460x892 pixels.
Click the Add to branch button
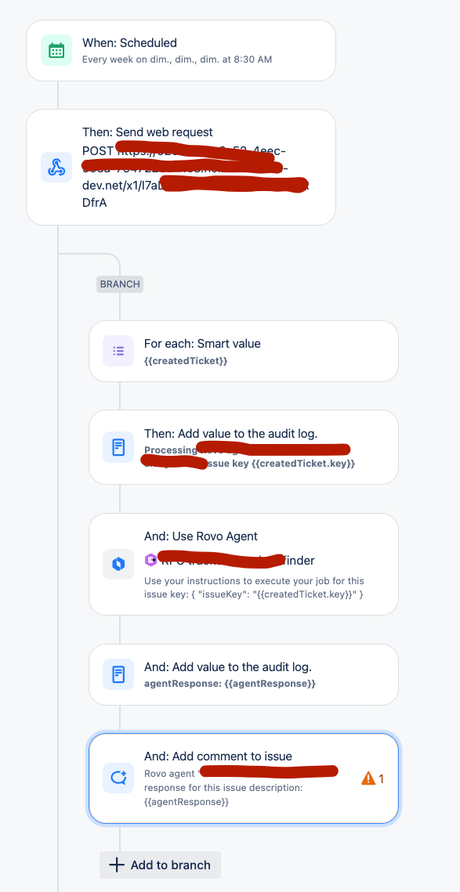[160, 865]
